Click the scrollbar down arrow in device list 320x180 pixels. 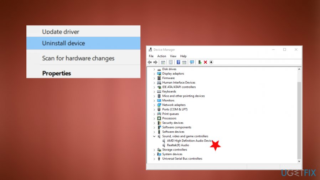299,161
